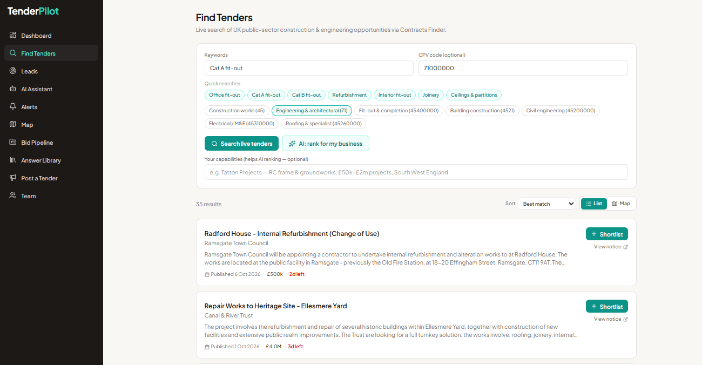
Task: Open Repair Works to Heritage Site title
Action: (x=275, y=306)
